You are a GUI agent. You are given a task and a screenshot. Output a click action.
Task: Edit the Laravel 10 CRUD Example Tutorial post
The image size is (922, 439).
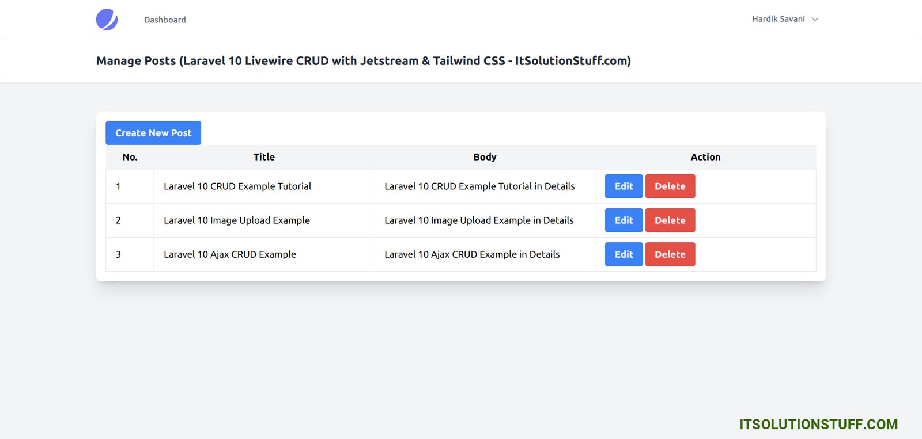click(624, 186)
